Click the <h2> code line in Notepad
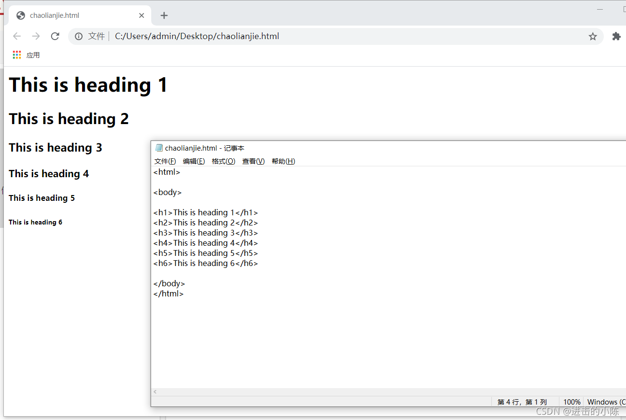 [x=206, y=223]
